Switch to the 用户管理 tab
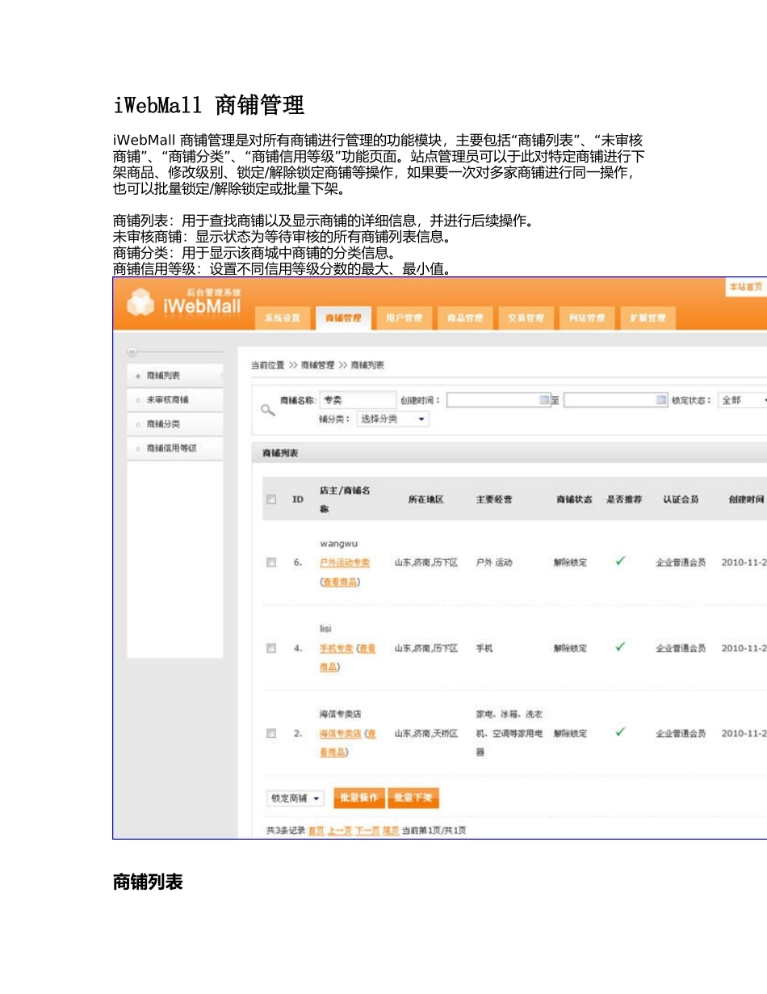The width and height of the screenshot is (767, 994). pos(404,318)
